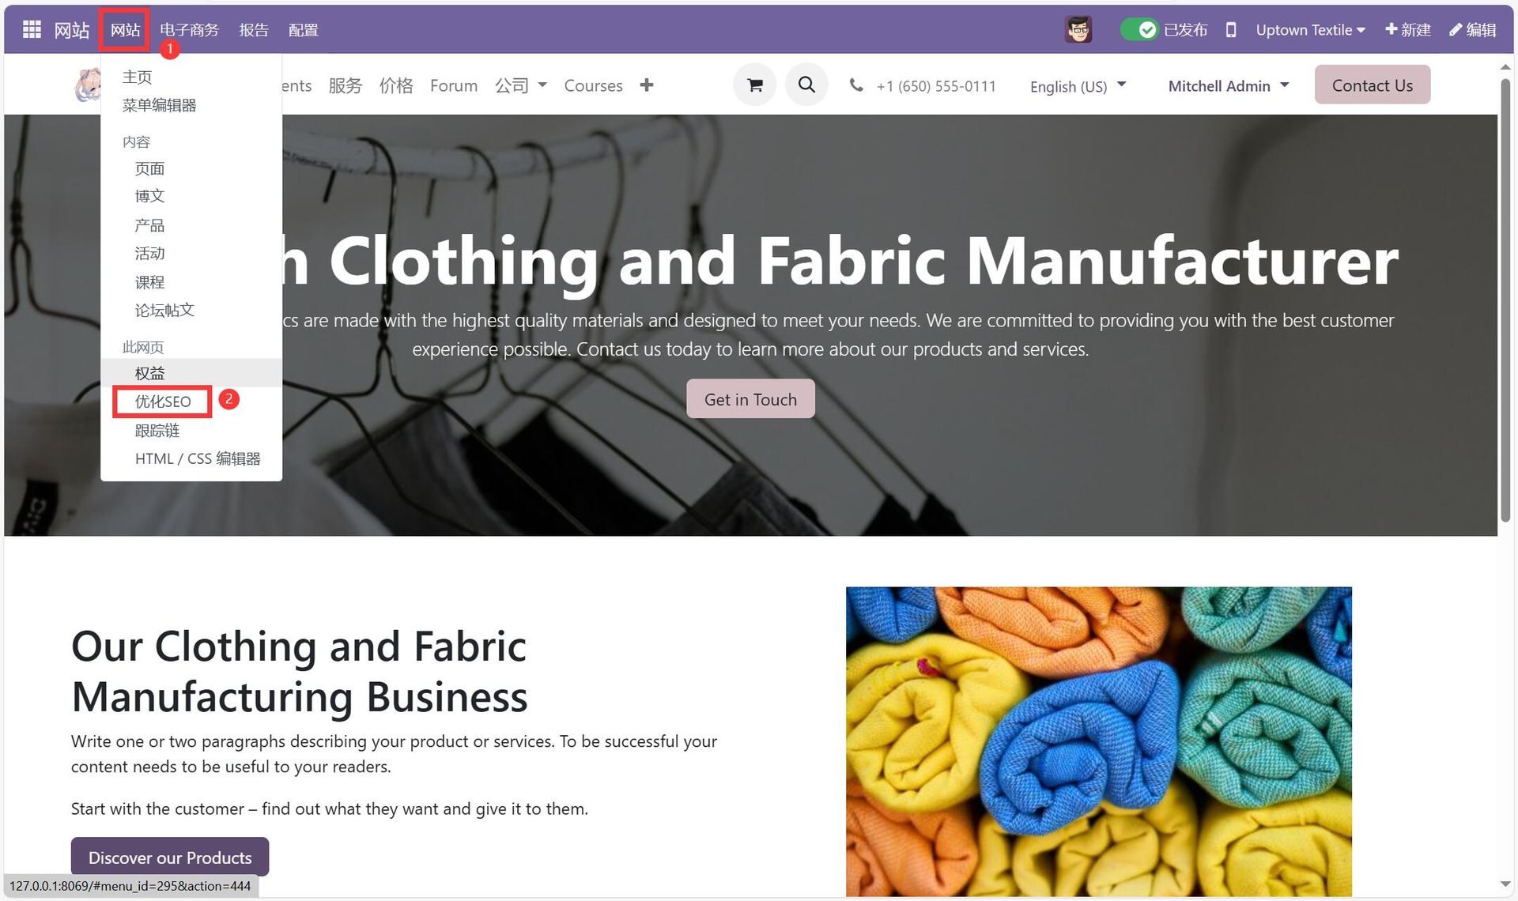The height and width of the screenshot is (901, 1518).
Task: Open the 网站 menu in top bar
Action: [125, 30]
